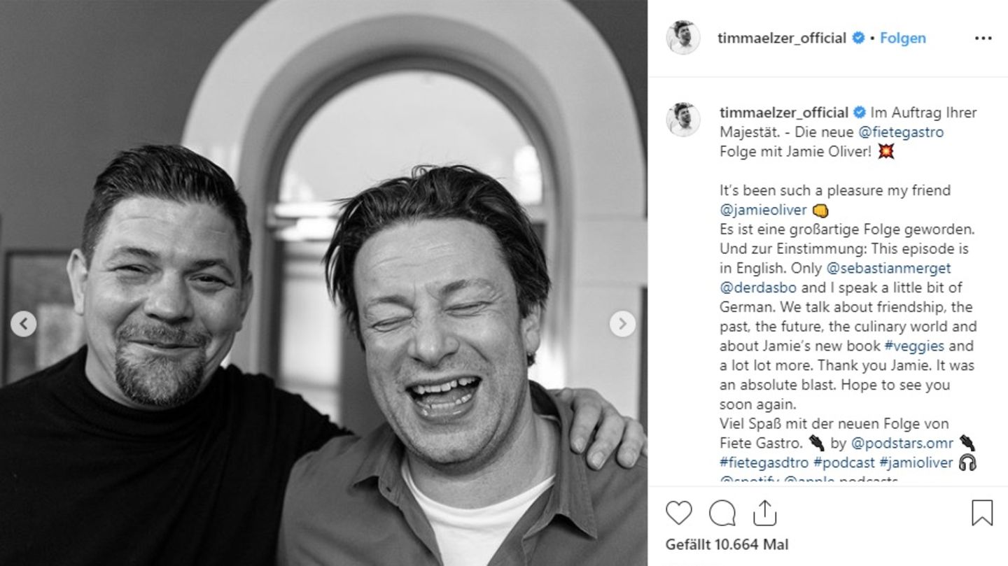
Task: Open the #podcast hashtag
Action: (x=844, y=462)
